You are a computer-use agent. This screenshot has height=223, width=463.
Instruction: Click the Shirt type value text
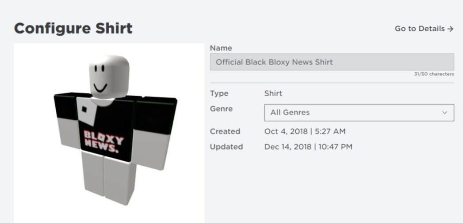(x=273, y=93)
